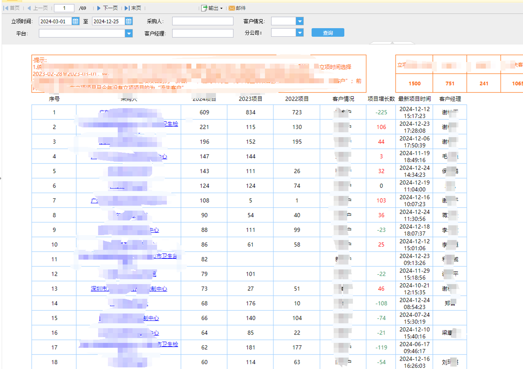Open row 2 purchaser link ending 卫生检
The image size is (523, 369).
pos(171,124)
